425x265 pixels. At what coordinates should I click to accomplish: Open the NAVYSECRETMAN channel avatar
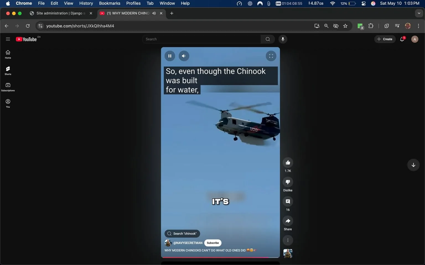coord(168,243)
